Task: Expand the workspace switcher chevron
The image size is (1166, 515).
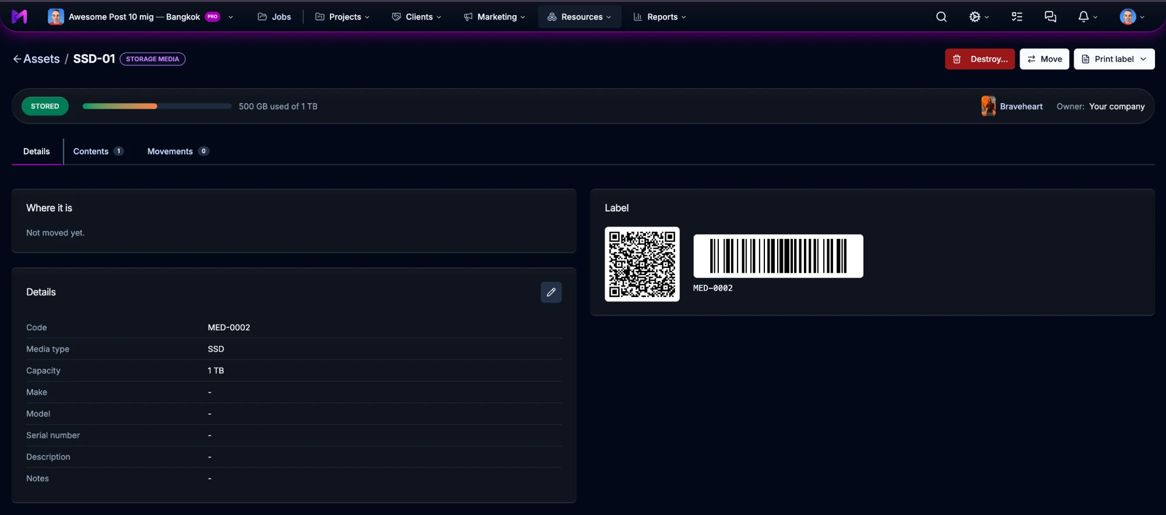Action: pyautogui.click(x=231, y=17)
